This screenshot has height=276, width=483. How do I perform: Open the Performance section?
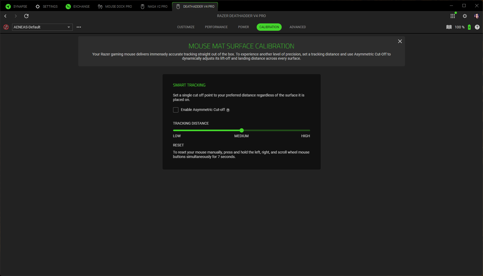(x=216, y=27)
